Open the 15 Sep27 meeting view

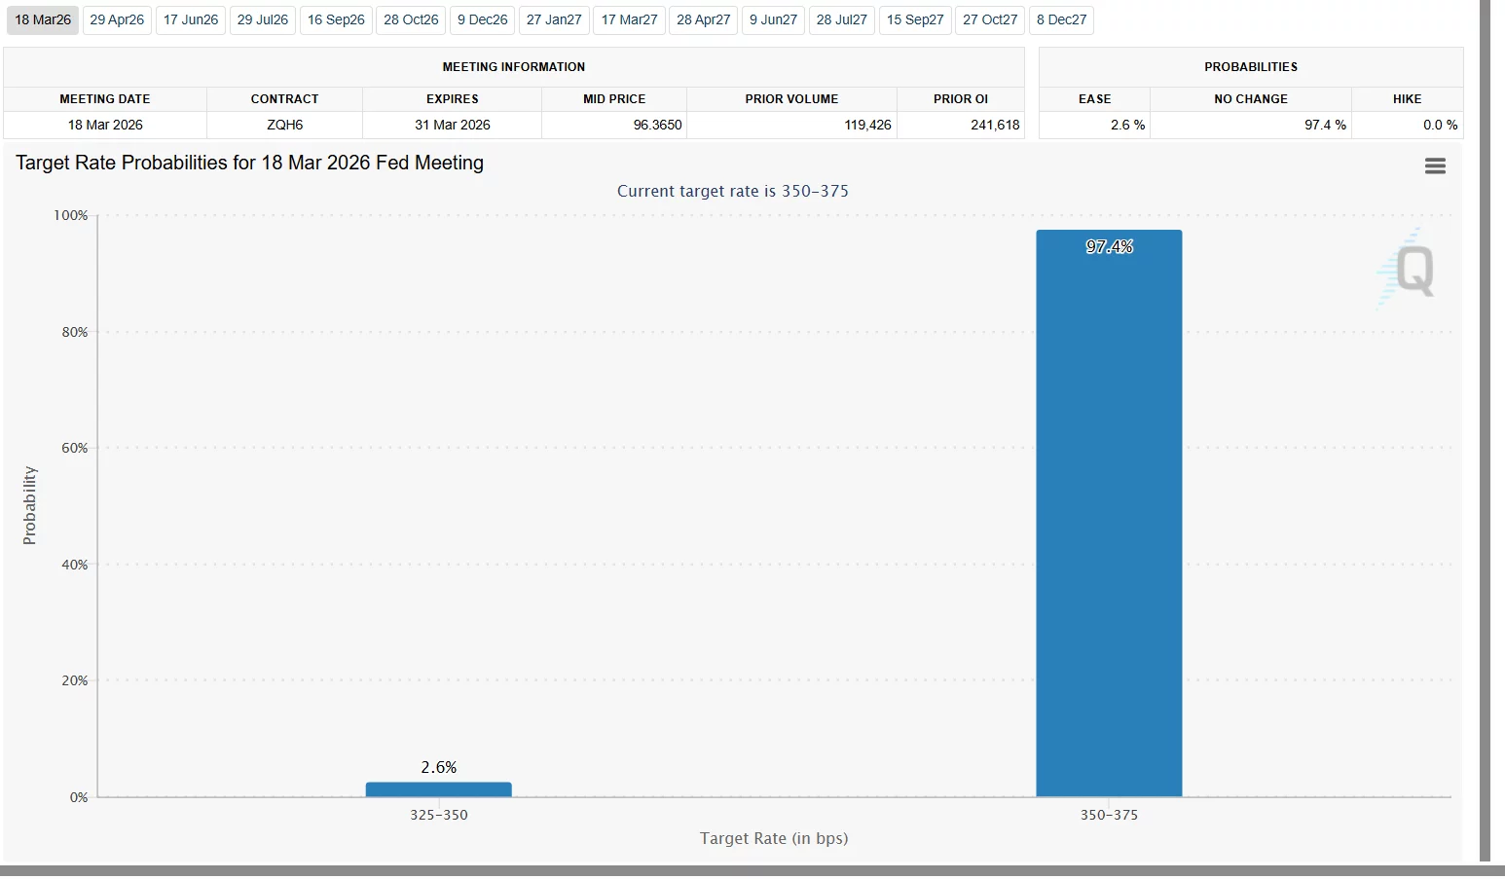(914, 19)
